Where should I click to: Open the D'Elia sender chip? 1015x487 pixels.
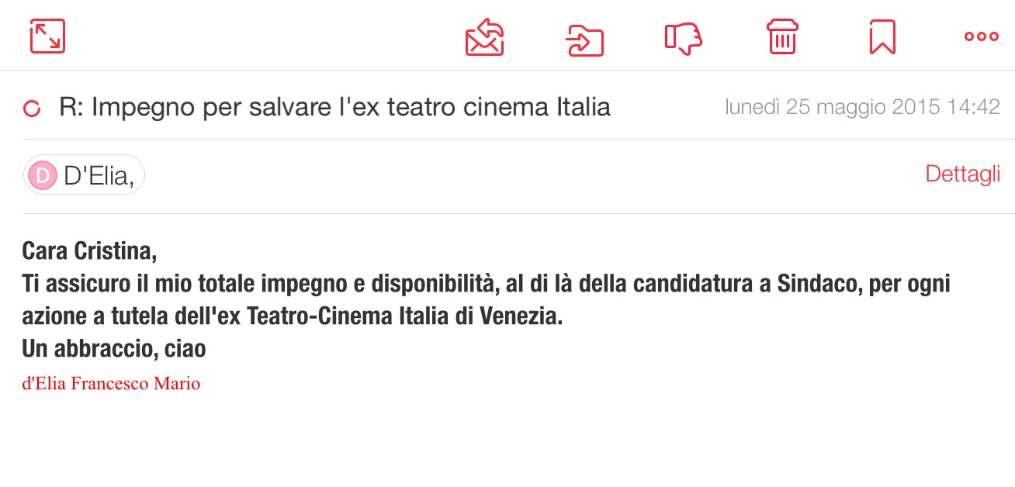click(x=84, y=176)
